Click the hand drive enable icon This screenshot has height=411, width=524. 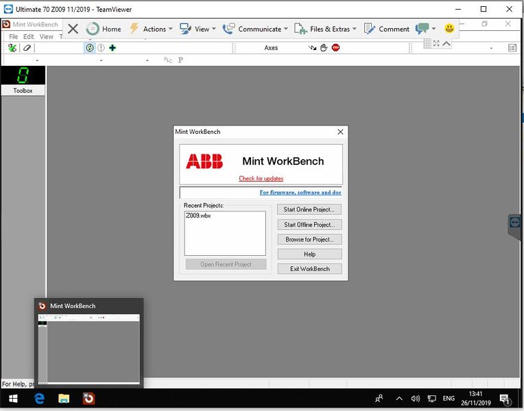coord(324,48)
